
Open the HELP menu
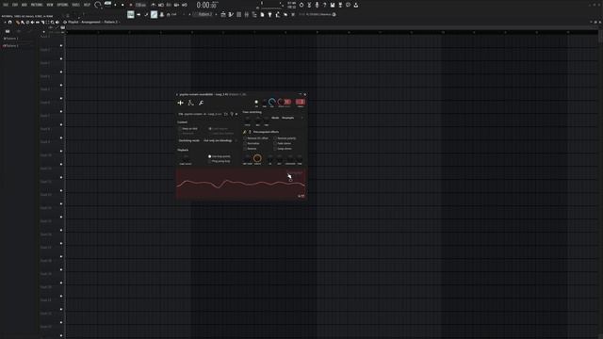click(x=87, y=5)
